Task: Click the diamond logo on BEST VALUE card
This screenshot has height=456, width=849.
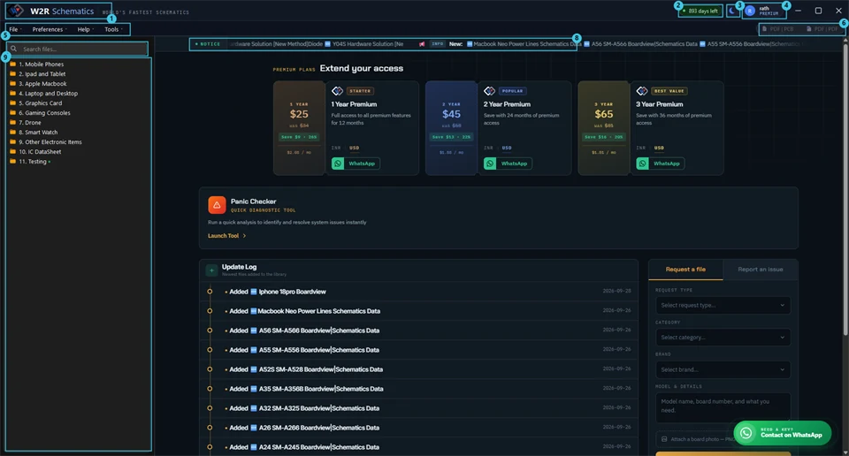Action: pos(642,91)
